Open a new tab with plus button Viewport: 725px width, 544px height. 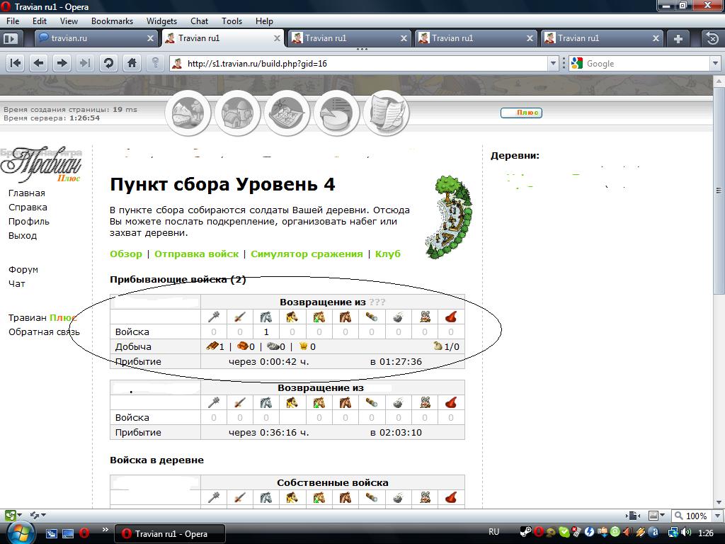pos(678,39)
